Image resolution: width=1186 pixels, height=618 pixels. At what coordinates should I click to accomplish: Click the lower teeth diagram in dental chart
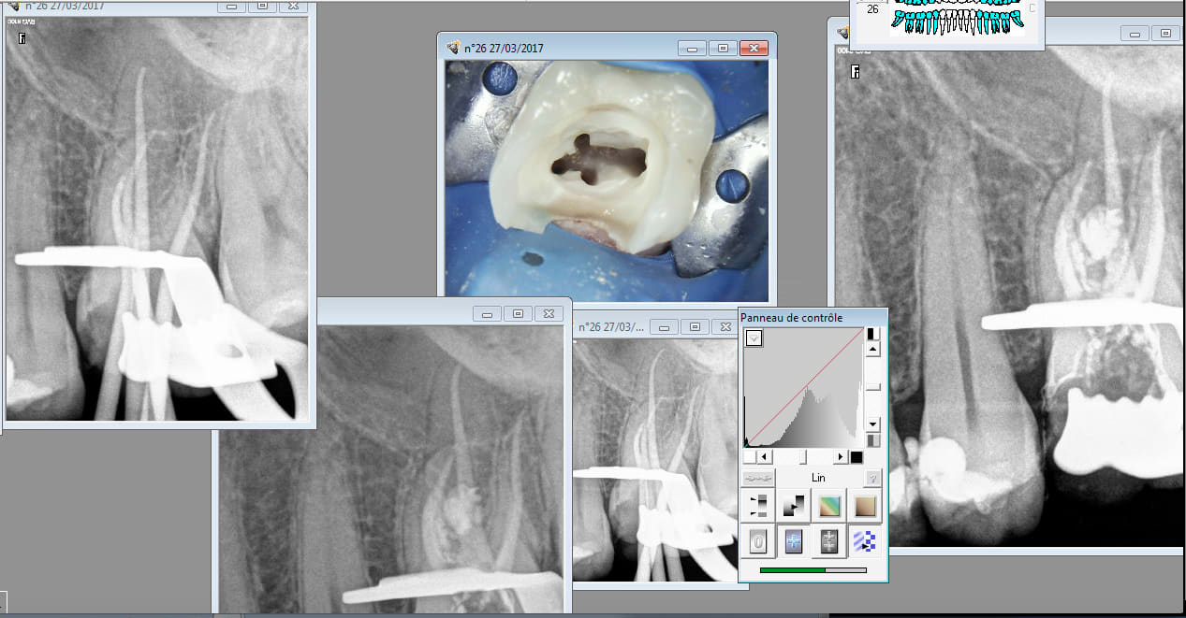(957, 23)
